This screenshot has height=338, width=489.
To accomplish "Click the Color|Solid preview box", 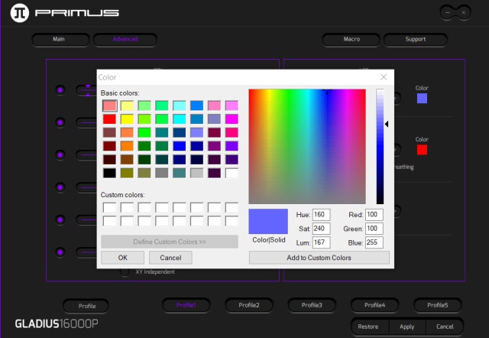I will 268,222.
